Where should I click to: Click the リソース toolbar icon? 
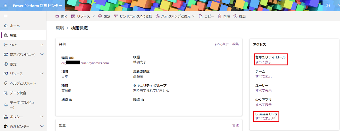[73, 16]
